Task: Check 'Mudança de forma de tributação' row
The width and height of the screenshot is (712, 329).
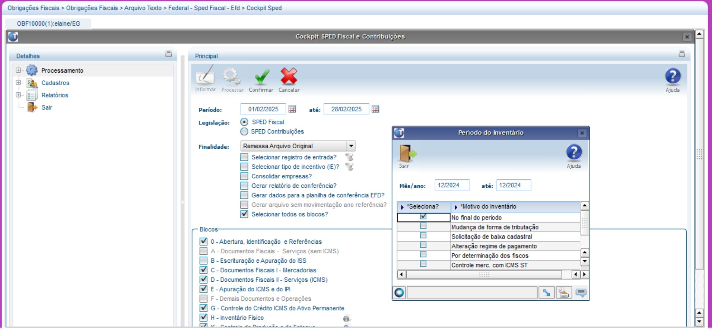Action: pos(423,226)
